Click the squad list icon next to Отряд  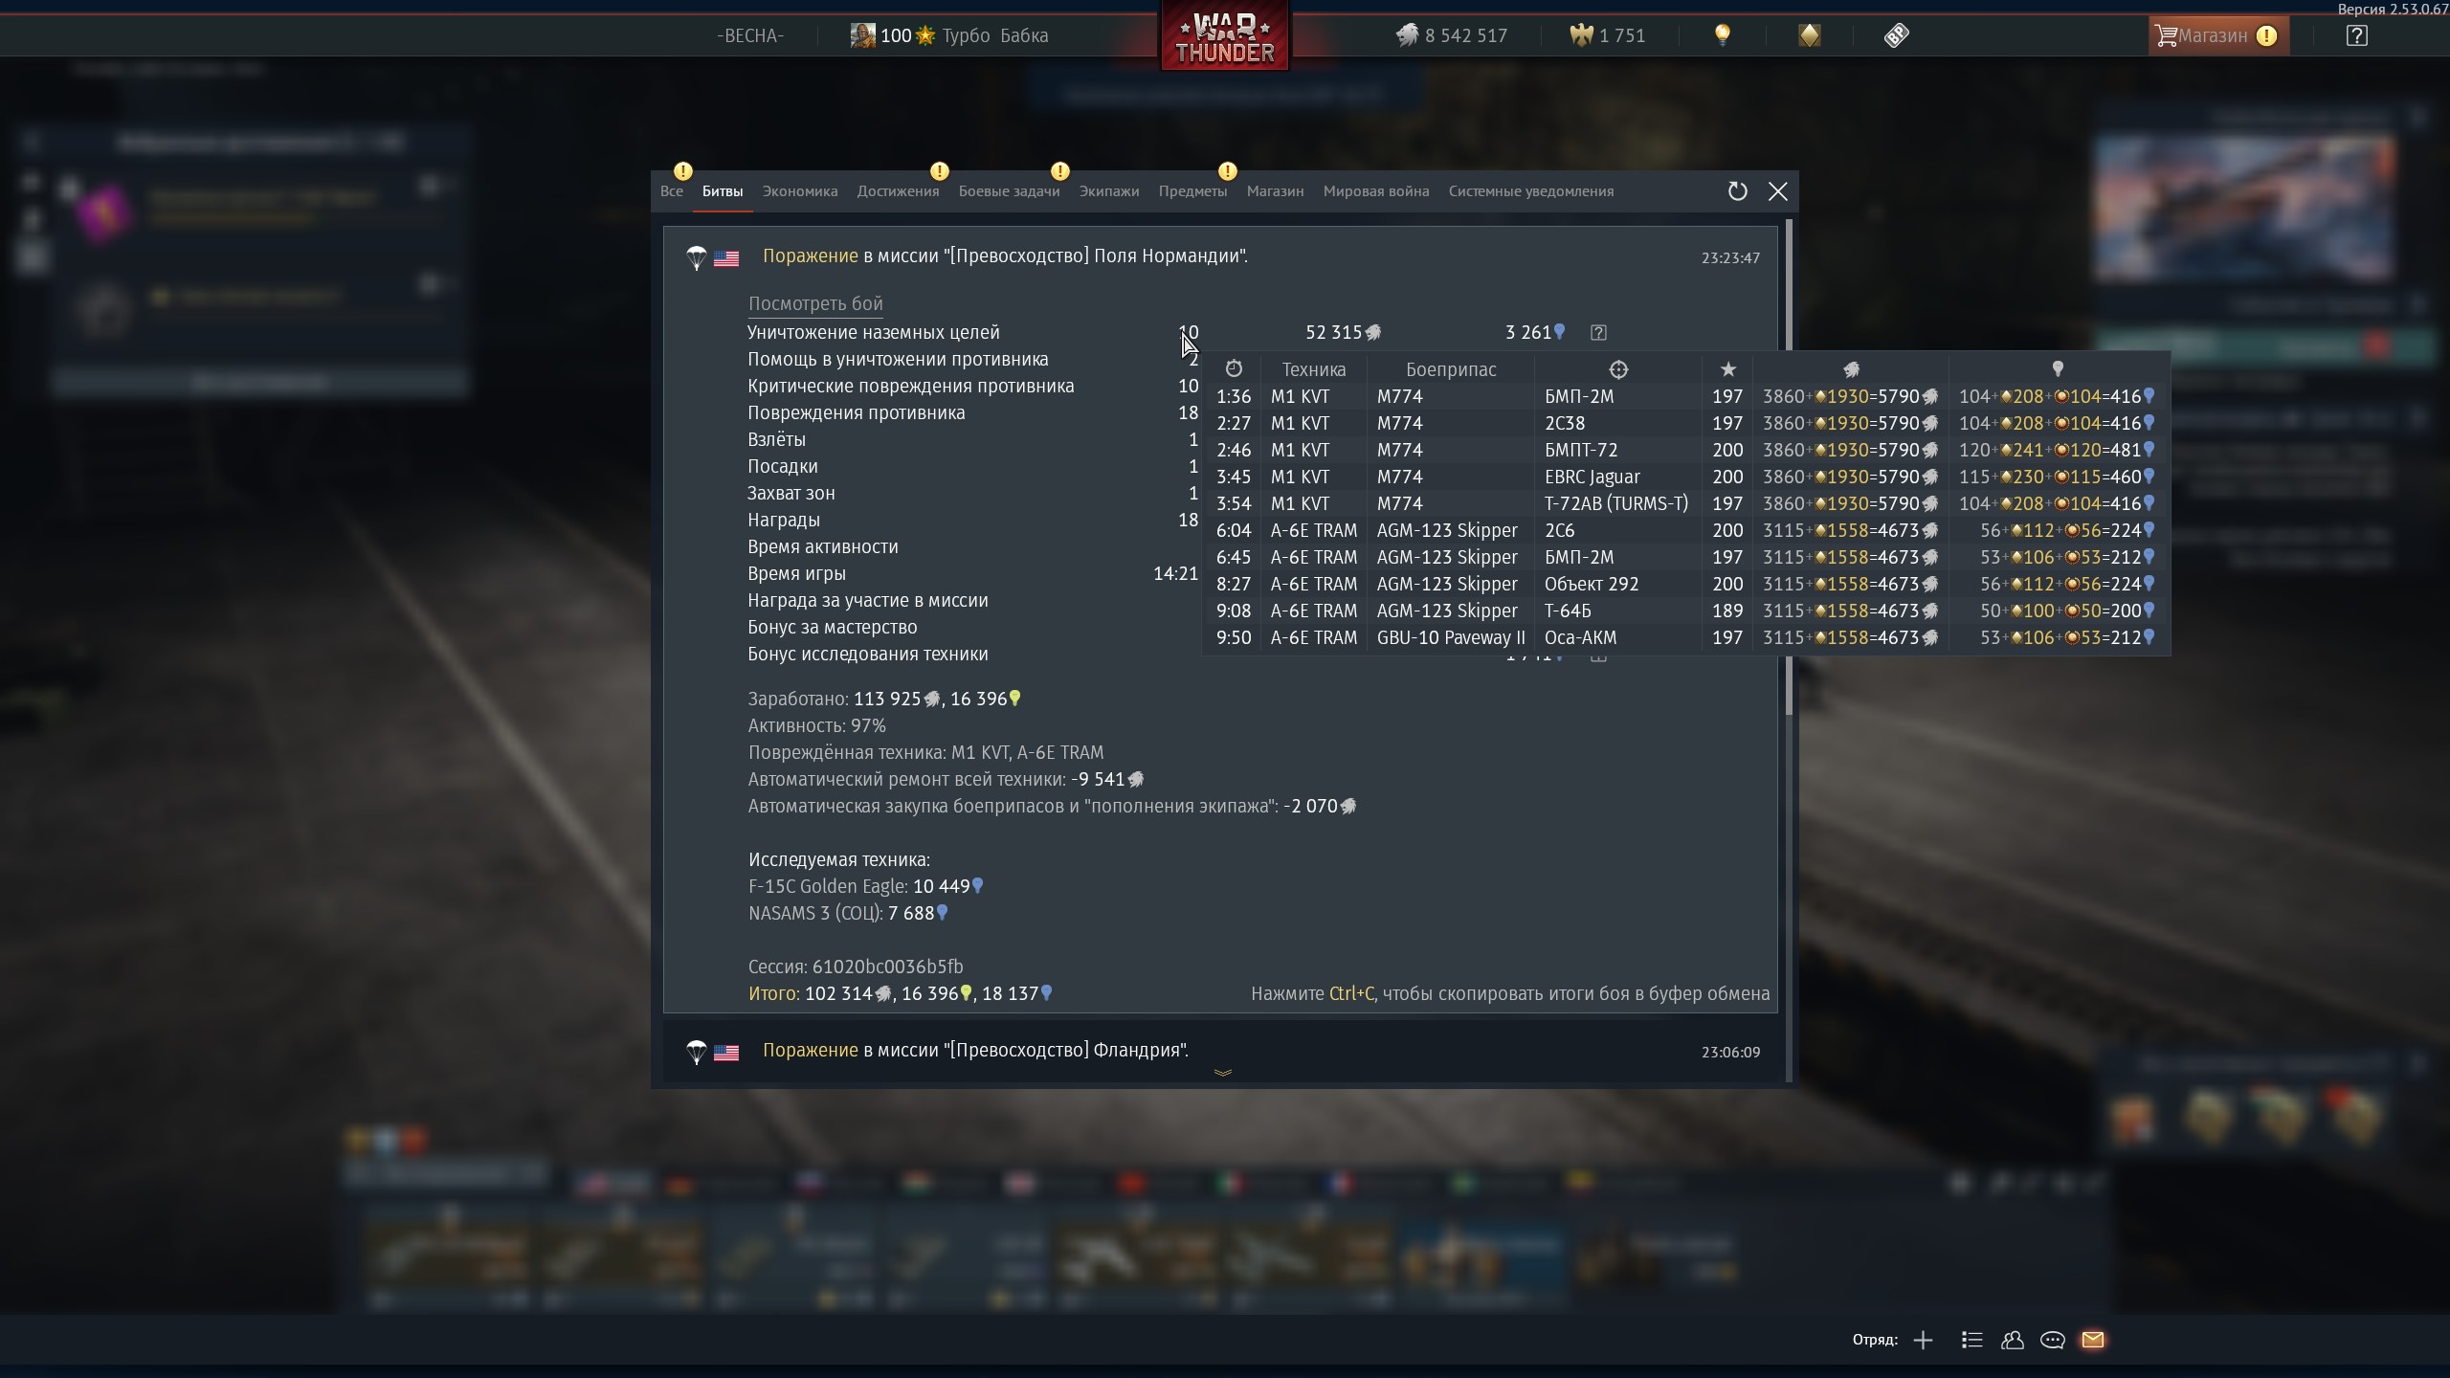click(x=1971, y=1340)
